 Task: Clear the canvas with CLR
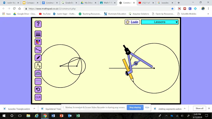tap(38, 97)
